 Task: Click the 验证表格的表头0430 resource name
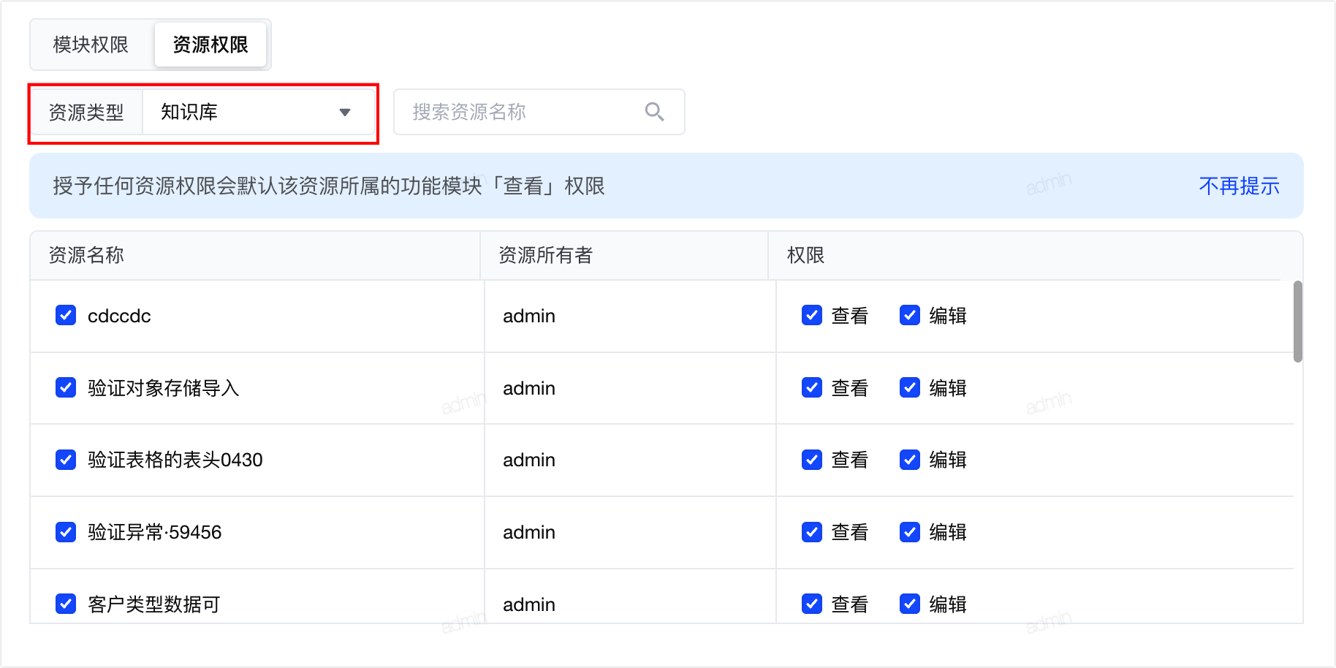175,460
